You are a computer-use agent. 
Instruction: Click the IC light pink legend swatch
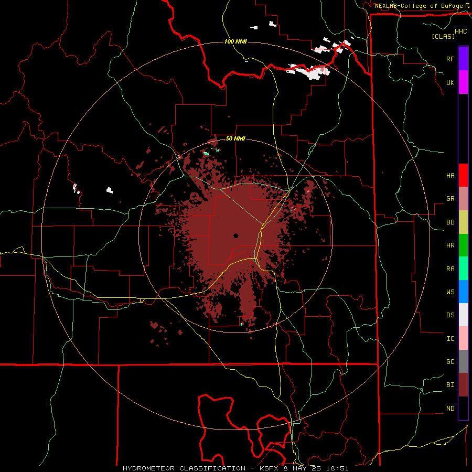(x=463, y=338)
